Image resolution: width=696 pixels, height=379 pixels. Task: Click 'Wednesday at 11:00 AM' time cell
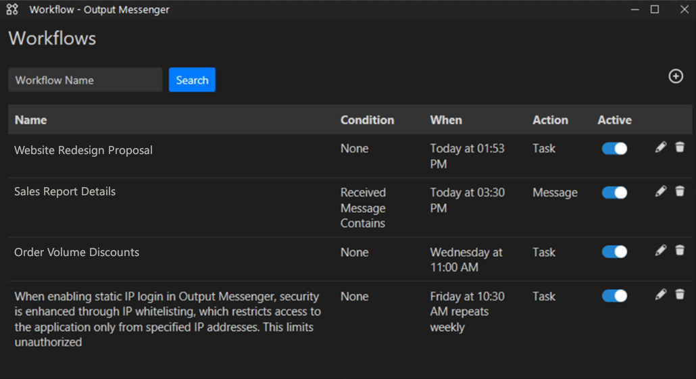point(466,259)
